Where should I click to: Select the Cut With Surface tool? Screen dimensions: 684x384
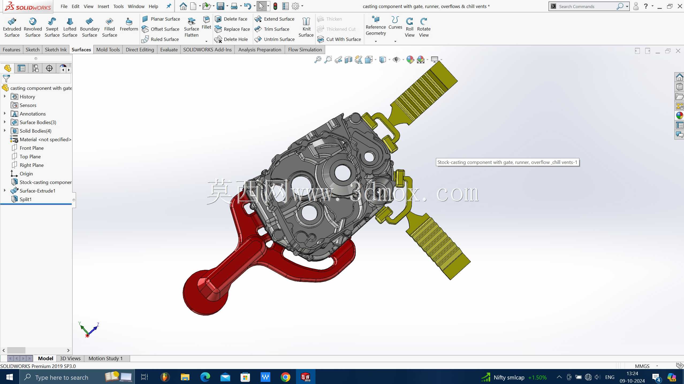point(339,39)
